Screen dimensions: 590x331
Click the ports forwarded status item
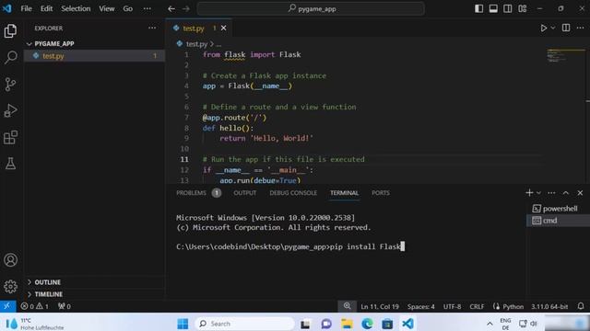point(65,306)
